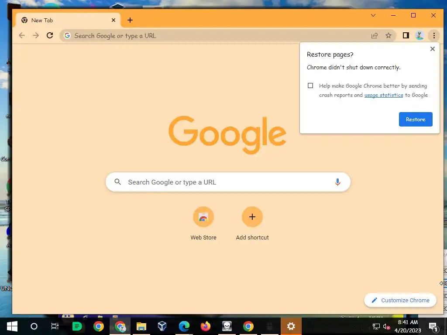Click the back navigation arrow
The width and height of the screenshot is (447, 335).
point(22,36)
